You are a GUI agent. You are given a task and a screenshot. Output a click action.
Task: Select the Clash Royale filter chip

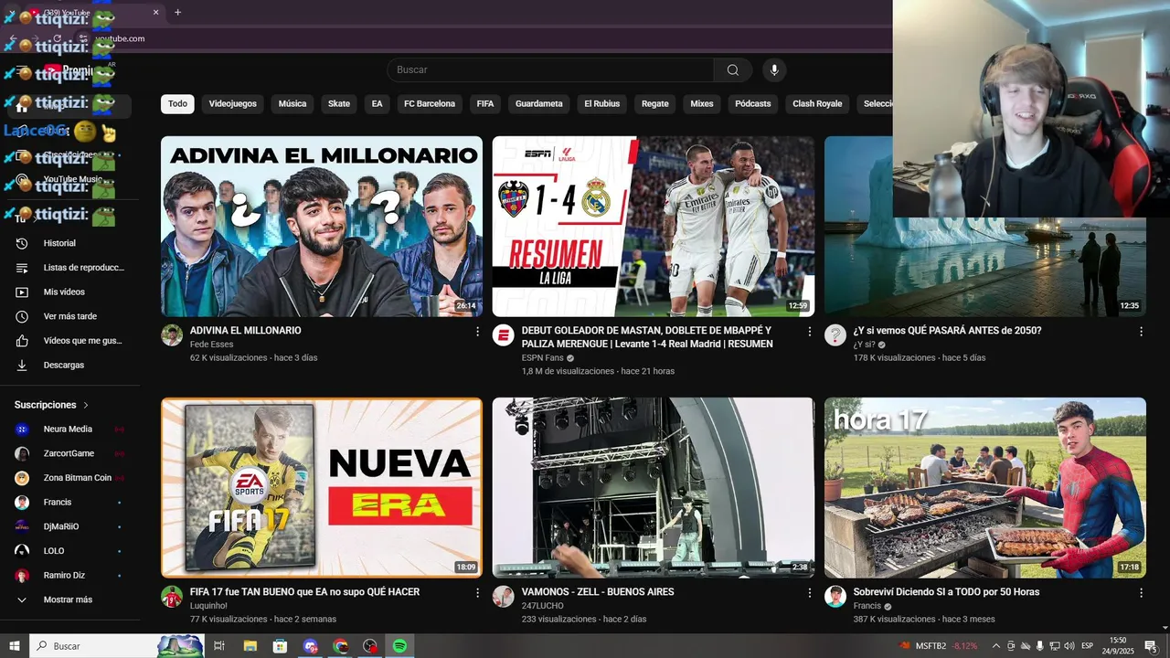point(817,104)
